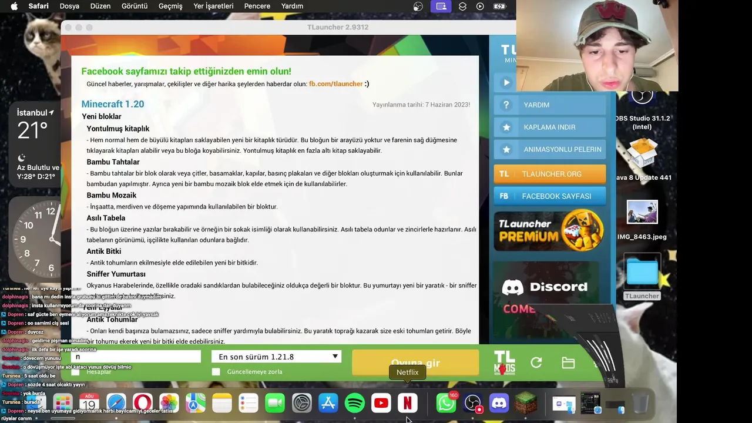
Task: Open the Java 8 Update 441 desktop package
Action: (x=643, y=159)
